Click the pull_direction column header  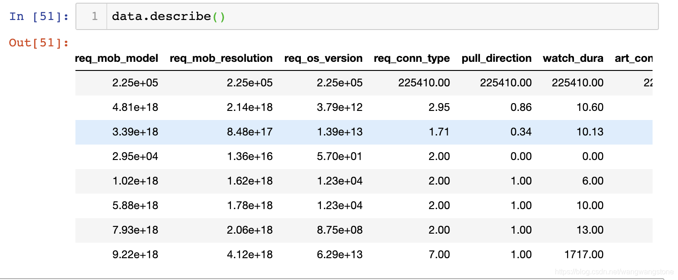pos(496,58)
